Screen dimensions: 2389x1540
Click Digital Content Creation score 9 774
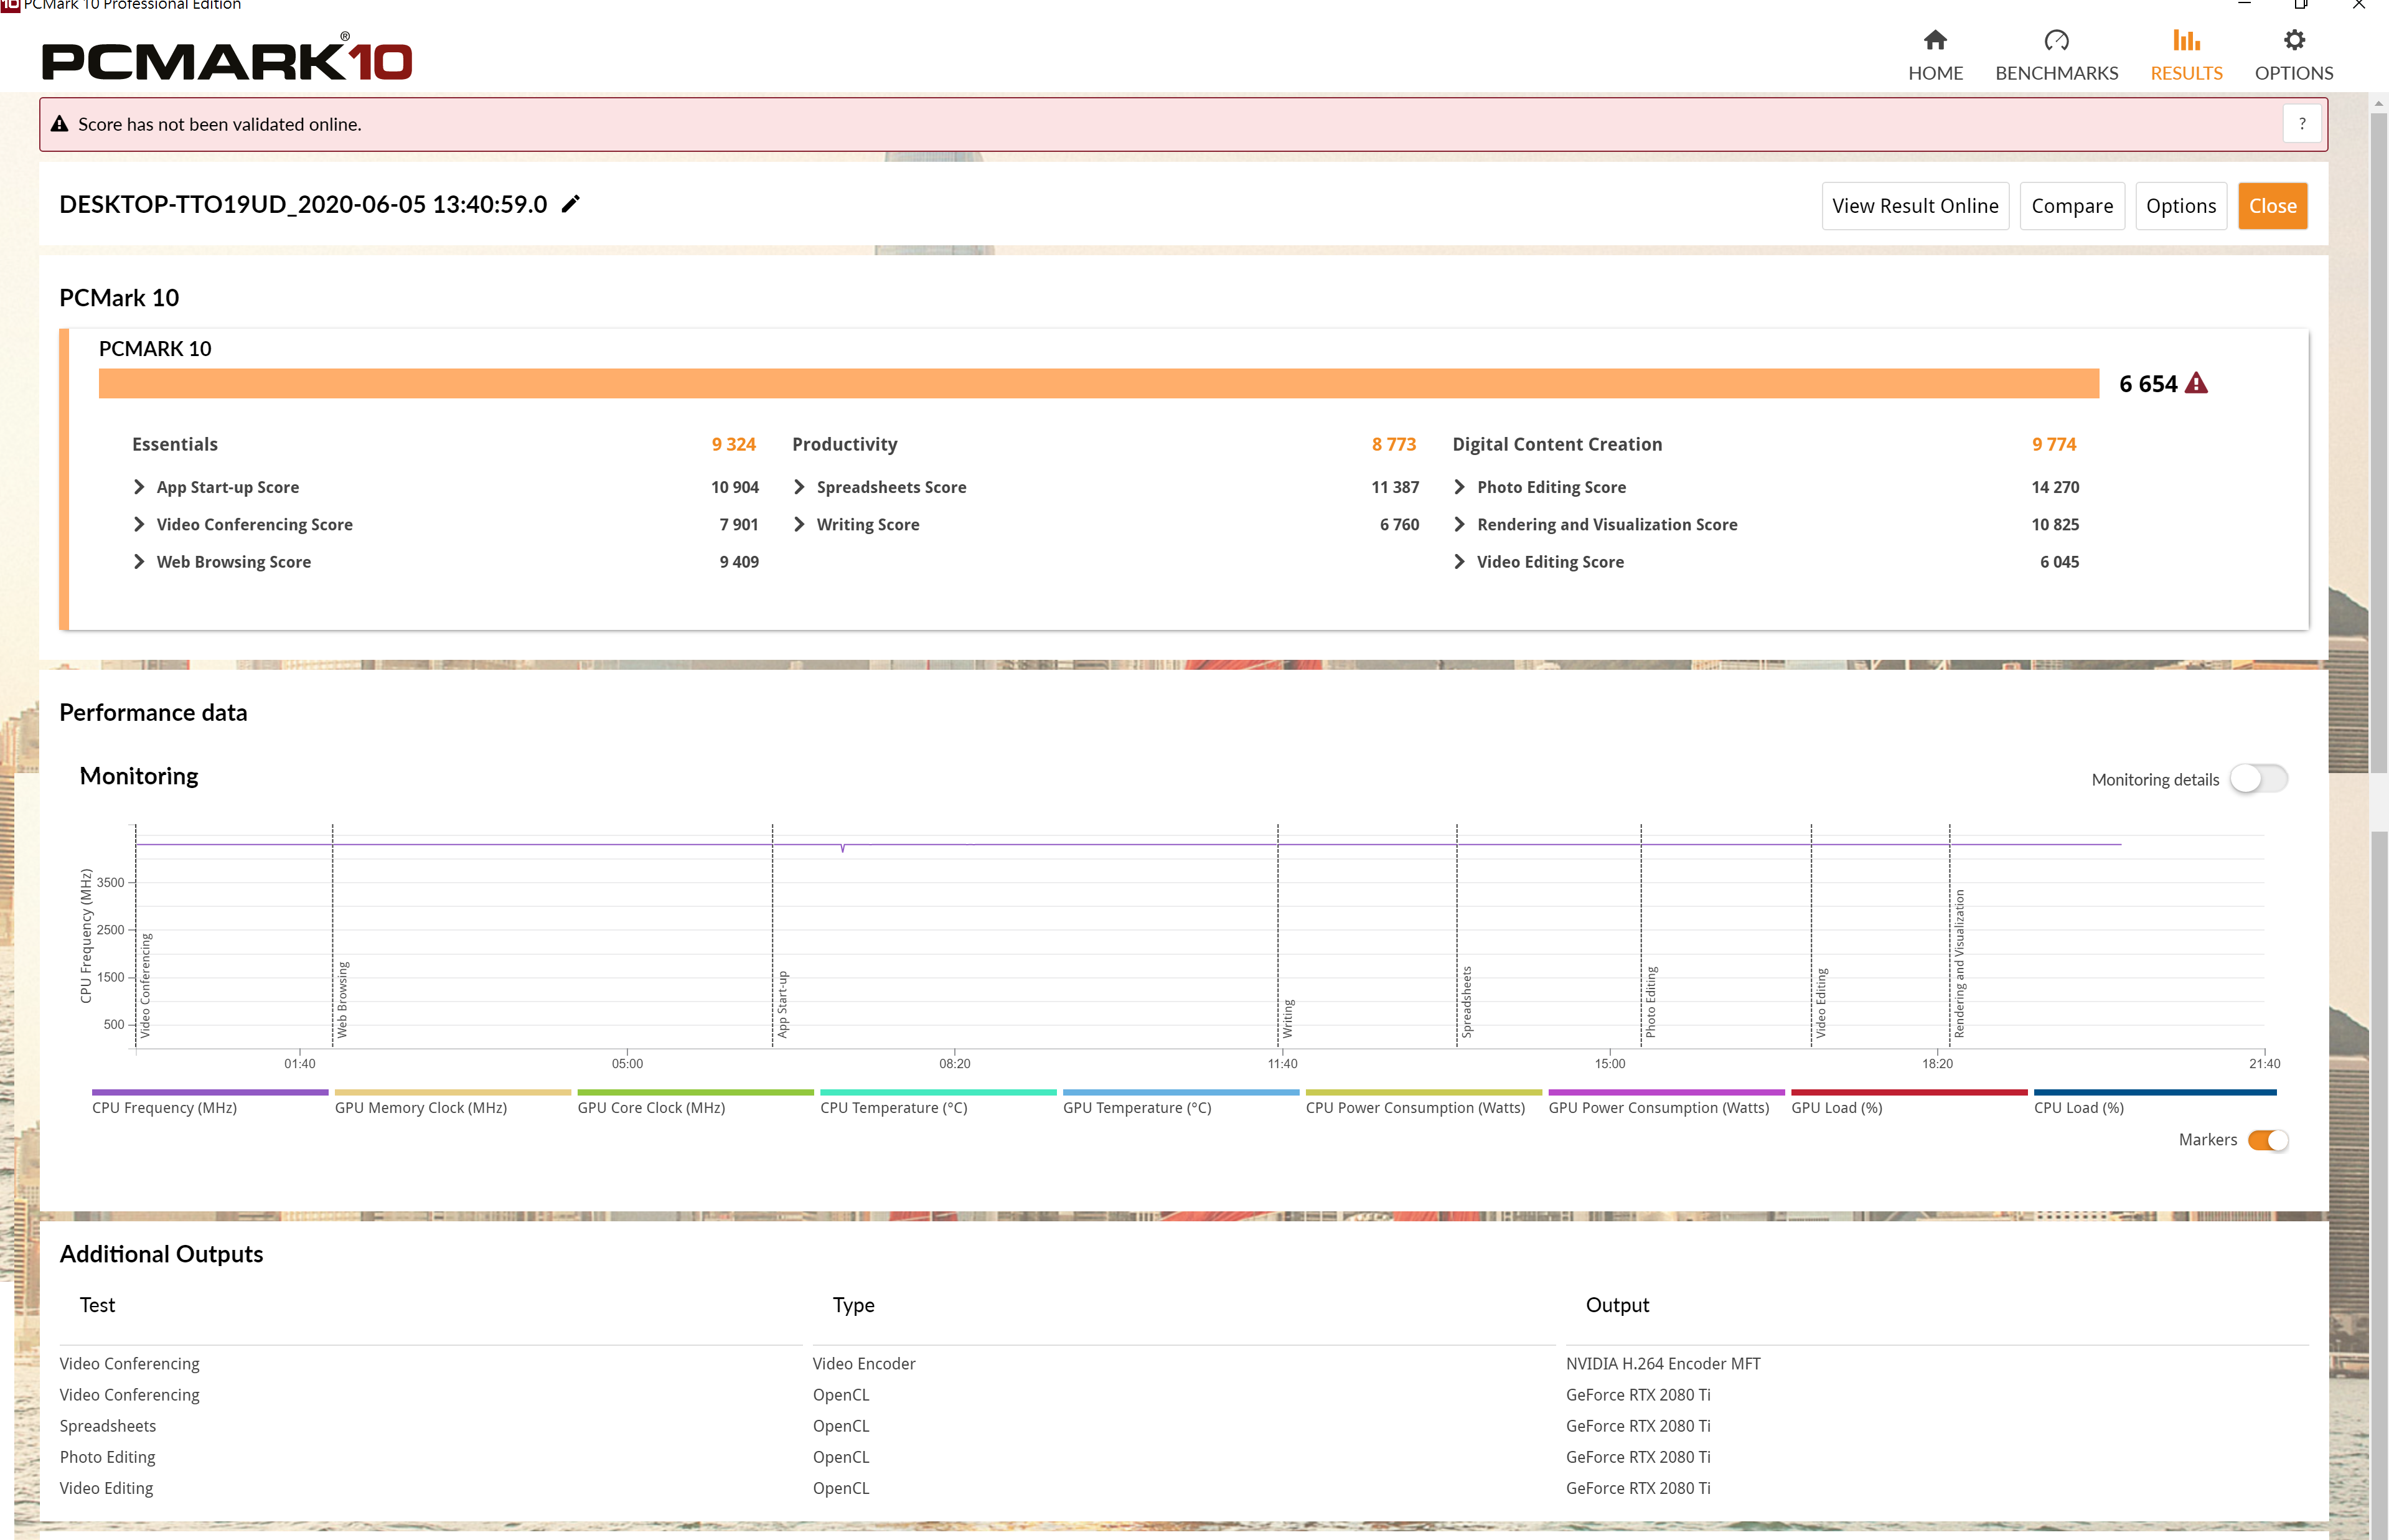click(2053, 444)
